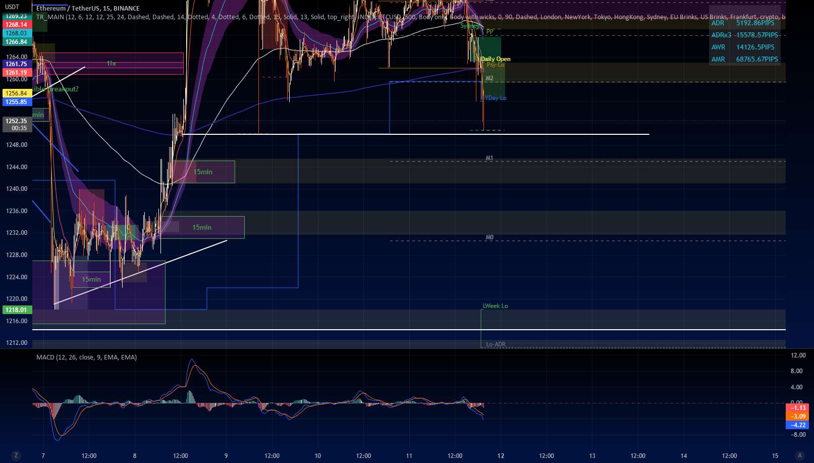Click the blue -4.22 MACD value
The height and width of the screenshot is (463, 814).
(x=797, y=425)
